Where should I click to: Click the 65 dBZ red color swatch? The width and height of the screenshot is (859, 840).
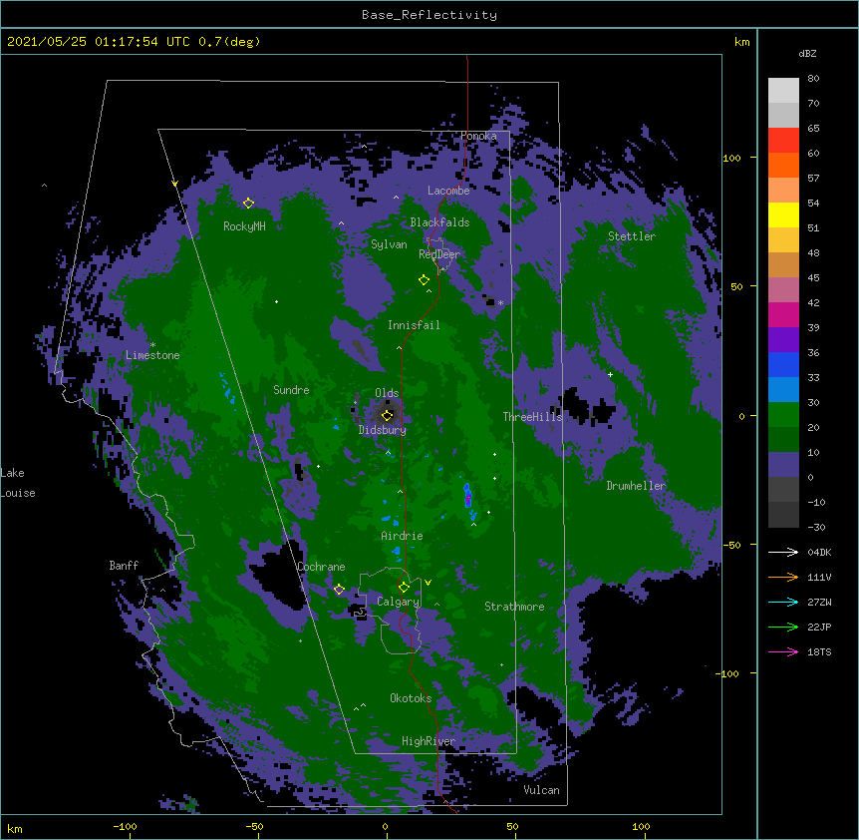point(783,141)
